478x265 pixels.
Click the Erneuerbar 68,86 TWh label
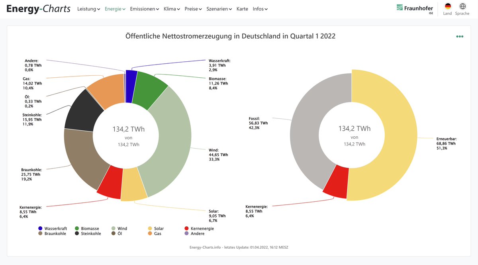pos(447,143)
